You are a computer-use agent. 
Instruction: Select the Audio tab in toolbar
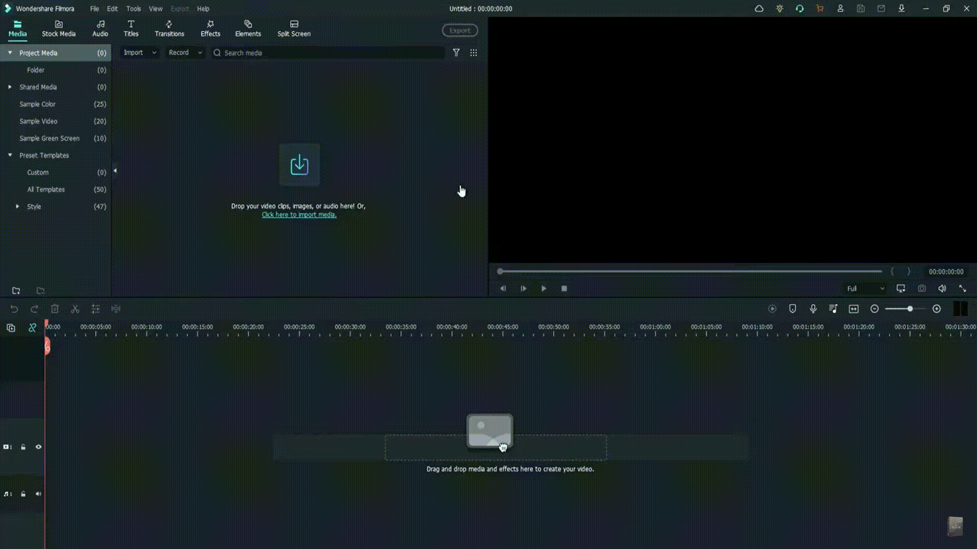(x=100, y=28)
